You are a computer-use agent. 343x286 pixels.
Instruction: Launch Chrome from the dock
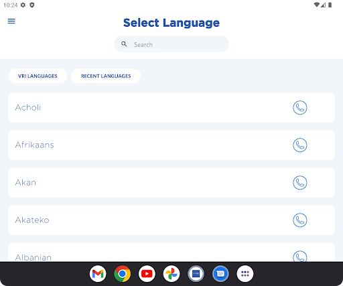pos(123,274)
